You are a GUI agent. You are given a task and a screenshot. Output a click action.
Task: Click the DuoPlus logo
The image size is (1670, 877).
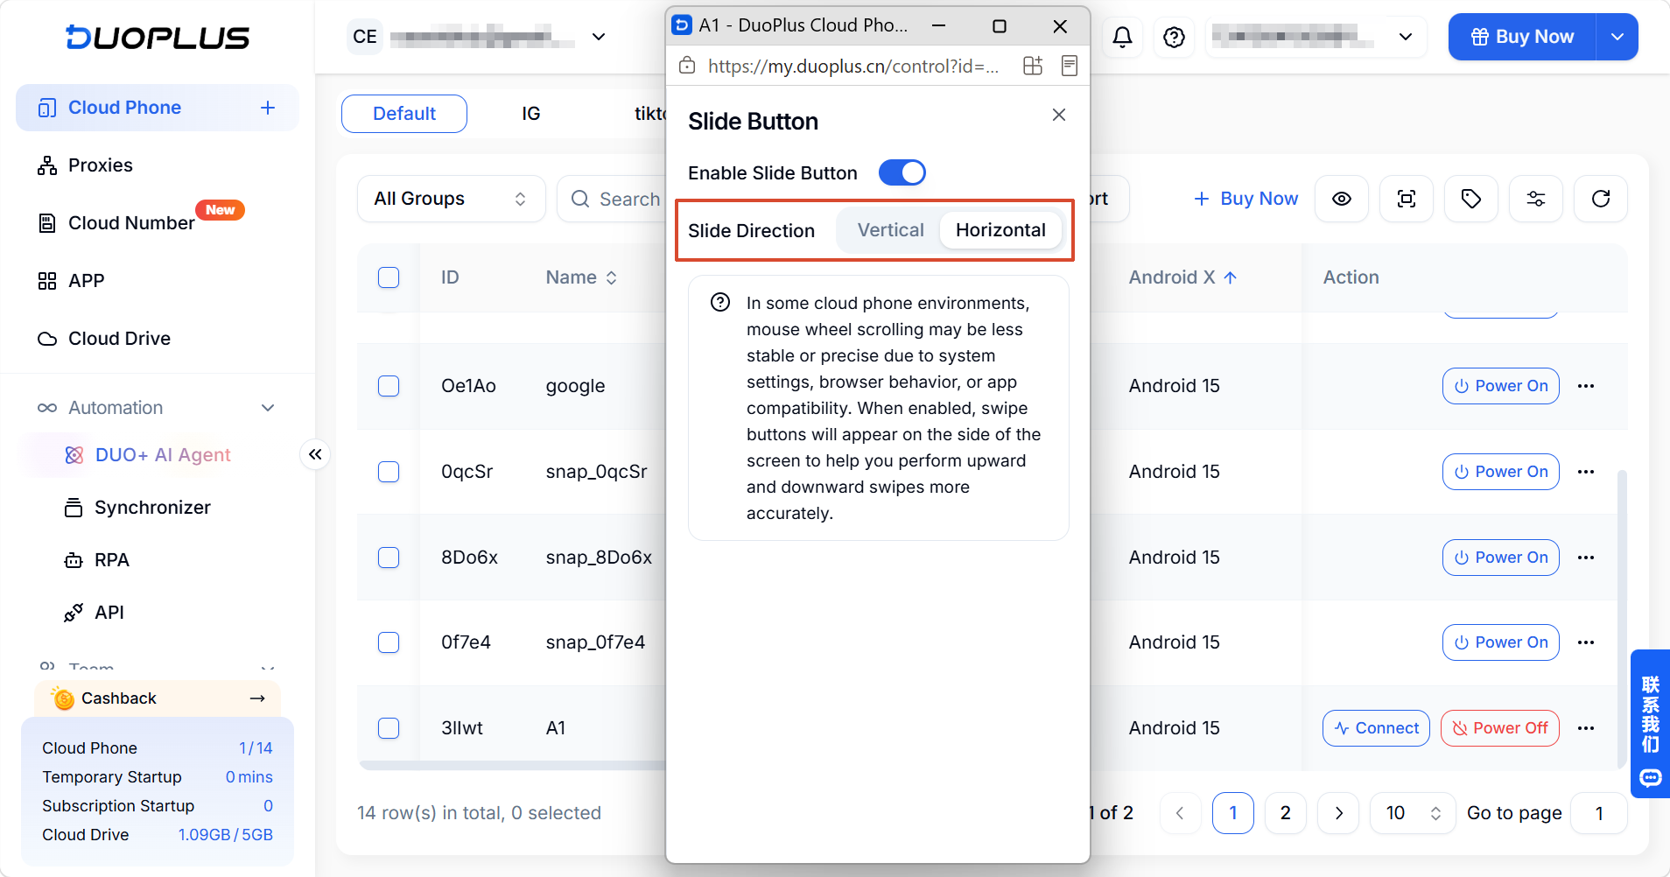pos(158,37)
